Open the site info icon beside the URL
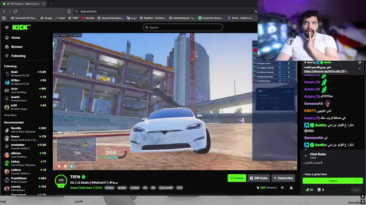366x205 pixels. [76, 11]
